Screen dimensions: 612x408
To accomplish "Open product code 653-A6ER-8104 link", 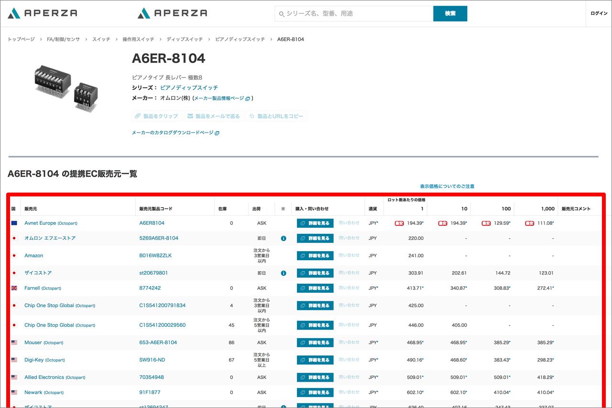I will [158, 342].
